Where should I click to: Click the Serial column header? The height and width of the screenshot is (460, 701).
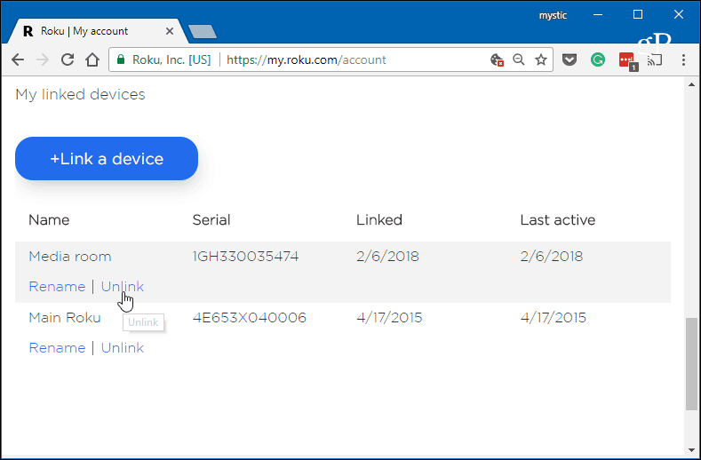[x=211, y=220]
